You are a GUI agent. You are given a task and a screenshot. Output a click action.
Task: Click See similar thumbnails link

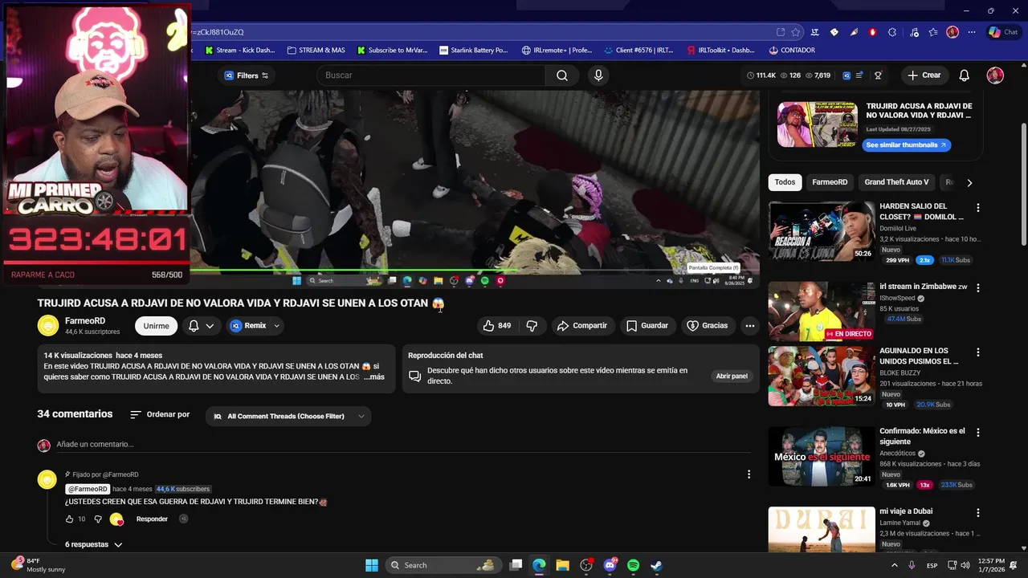906,145
